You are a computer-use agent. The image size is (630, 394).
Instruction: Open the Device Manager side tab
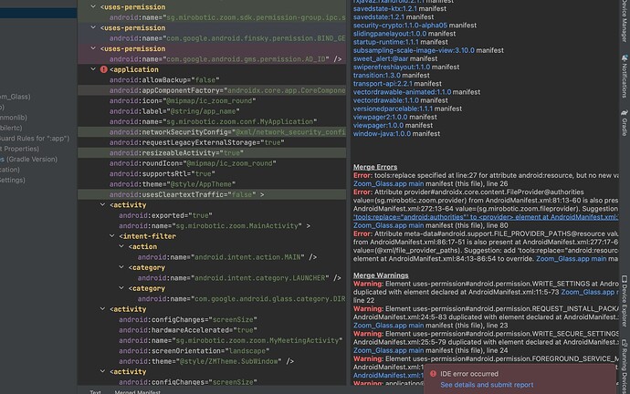[625, 21]
